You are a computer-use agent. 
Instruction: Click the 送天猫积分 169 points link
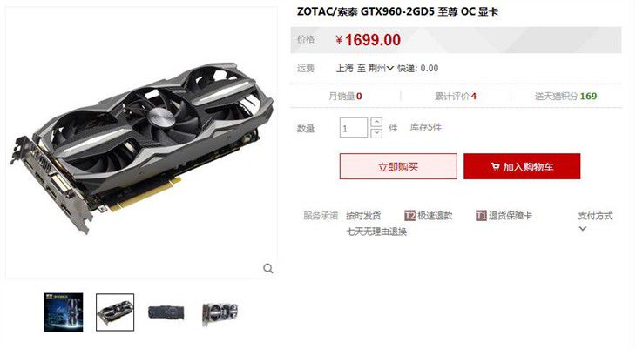(x=565, y=96)
